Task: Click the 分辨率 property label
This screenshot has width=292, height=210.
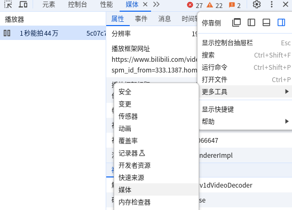Action: tap(121, 34)
